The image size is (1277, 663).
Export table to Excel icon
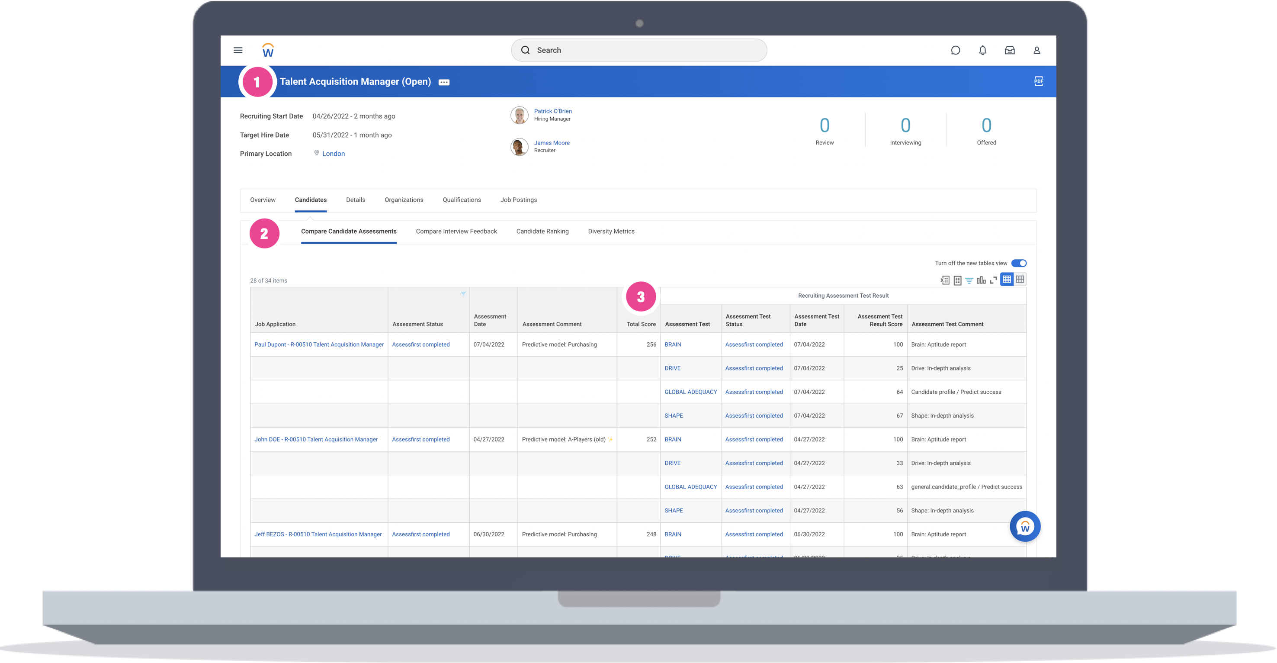click(945, 280)
